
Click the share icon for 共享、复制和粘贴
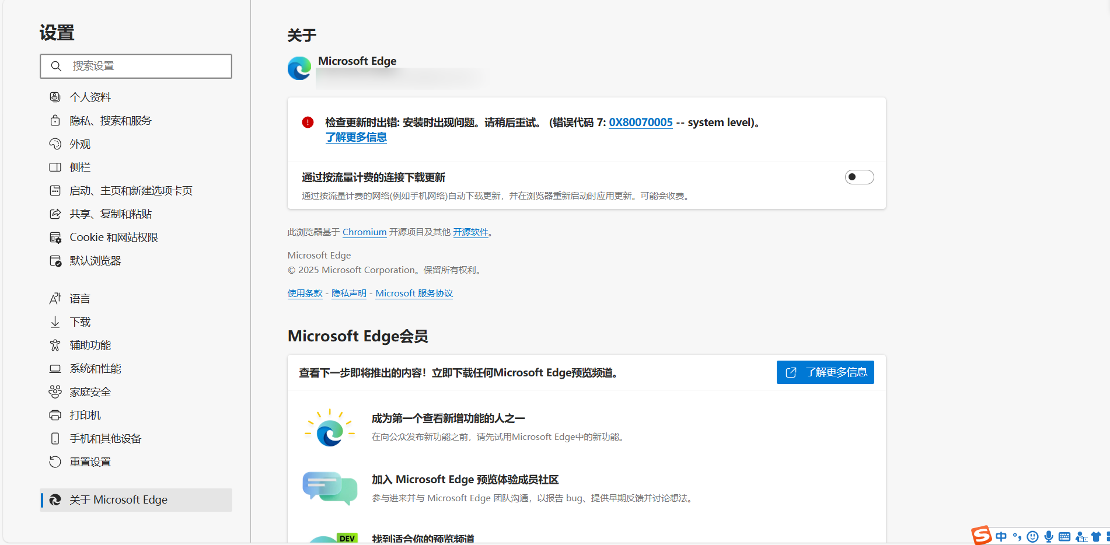[x=55, y=214]
